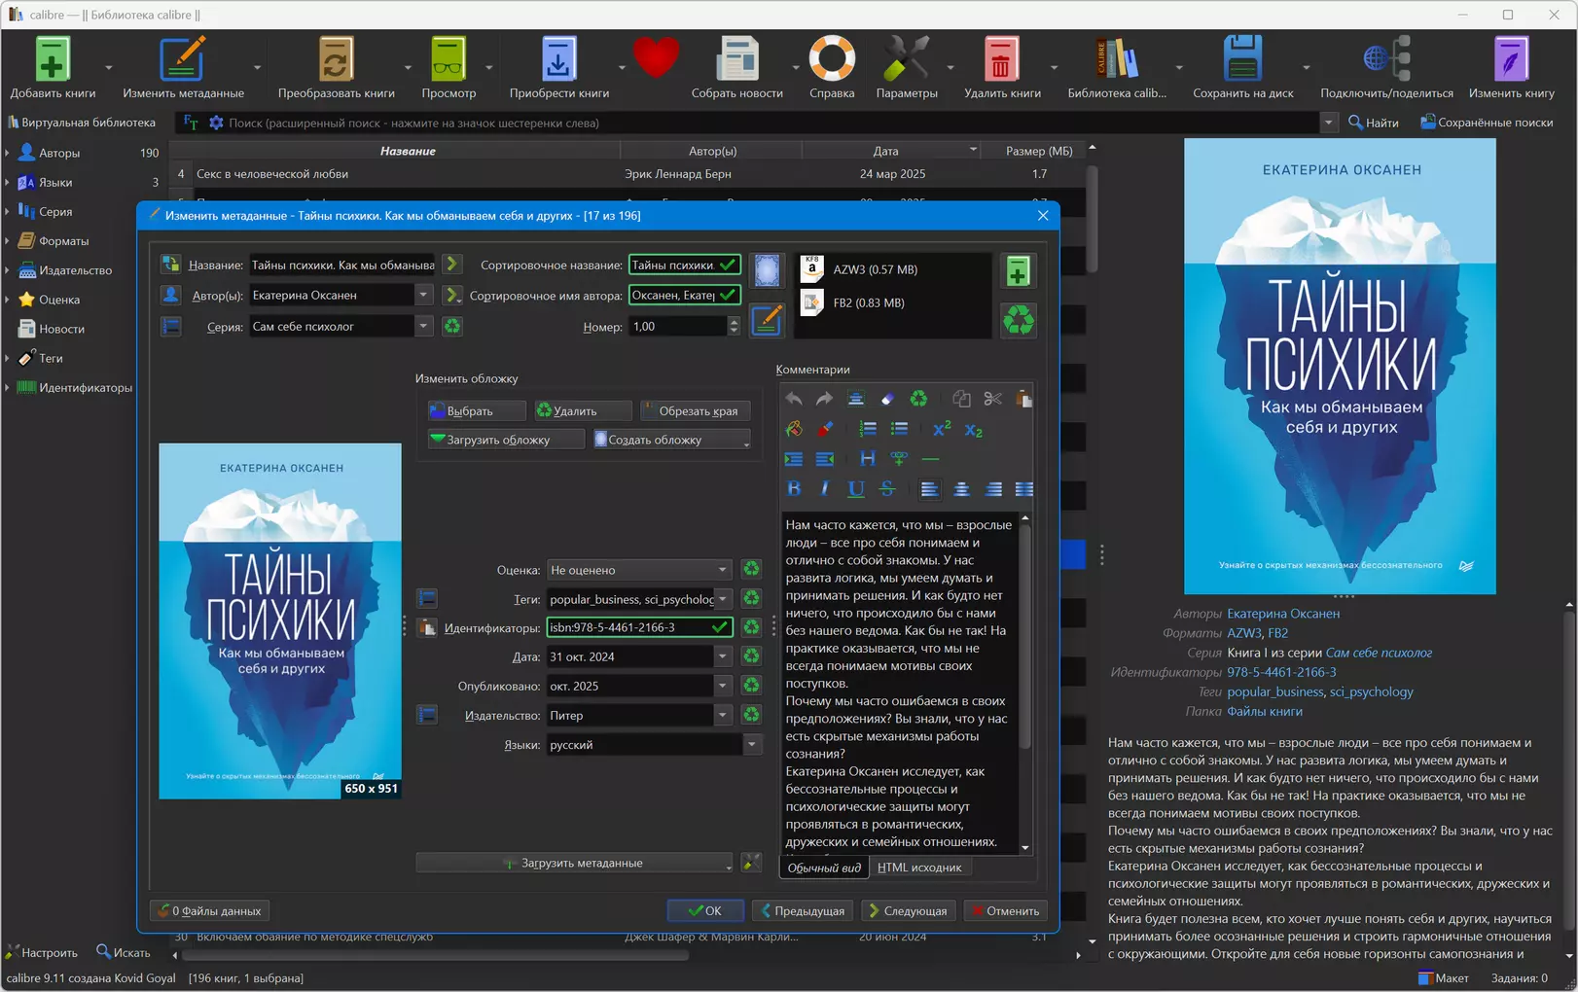Click the Bold formatting icon in comments

(x=794, y=489)
